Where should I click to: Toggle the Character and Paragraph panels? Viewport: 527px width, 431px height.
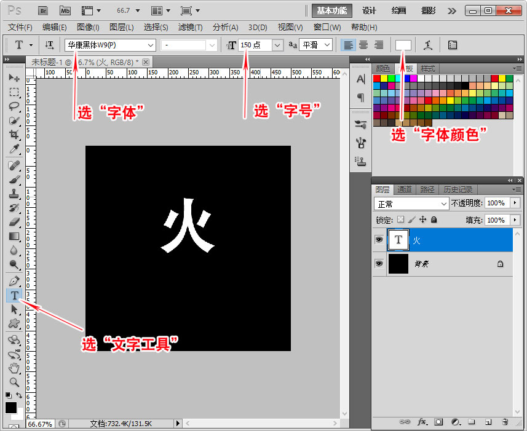[453, 45]
